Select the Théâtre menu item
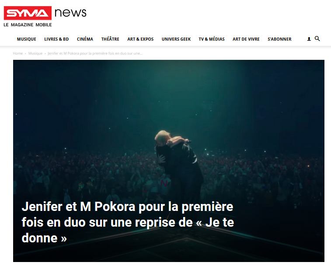Viewport: 331px width, 269px height. 110,39
